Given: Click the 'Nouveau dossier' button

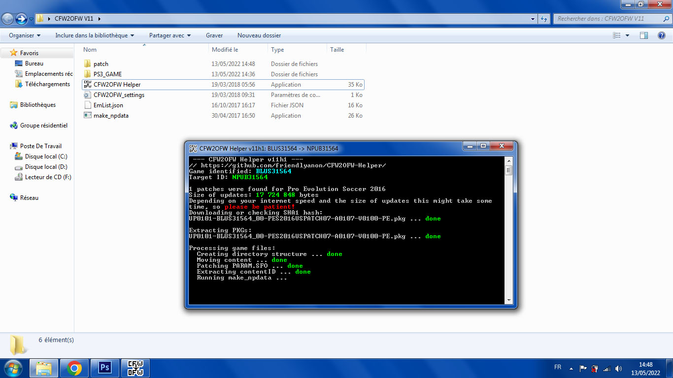Looking at the screenshot, I should (259, 35).
